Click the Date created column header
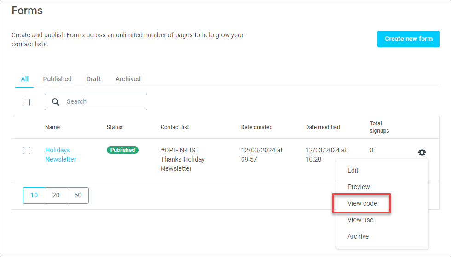Screen dimensions: 451x257 pyautogui.click(x=257, y=127)
